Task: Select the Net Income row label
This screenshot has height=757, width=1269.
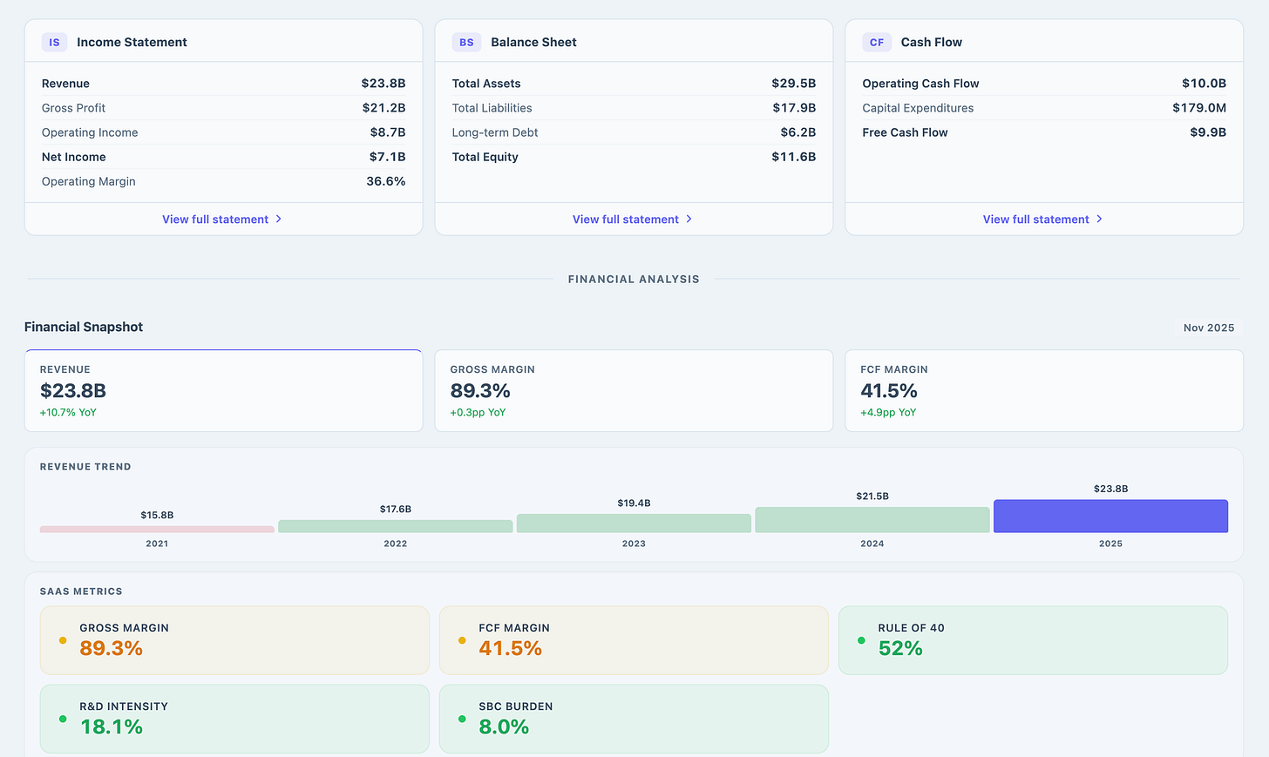Action: coord(74,157)
